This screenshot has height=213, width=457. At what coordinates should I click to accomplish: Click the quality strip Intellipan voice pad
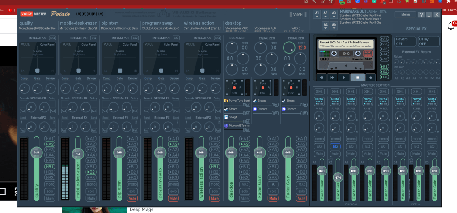[37, 58]
